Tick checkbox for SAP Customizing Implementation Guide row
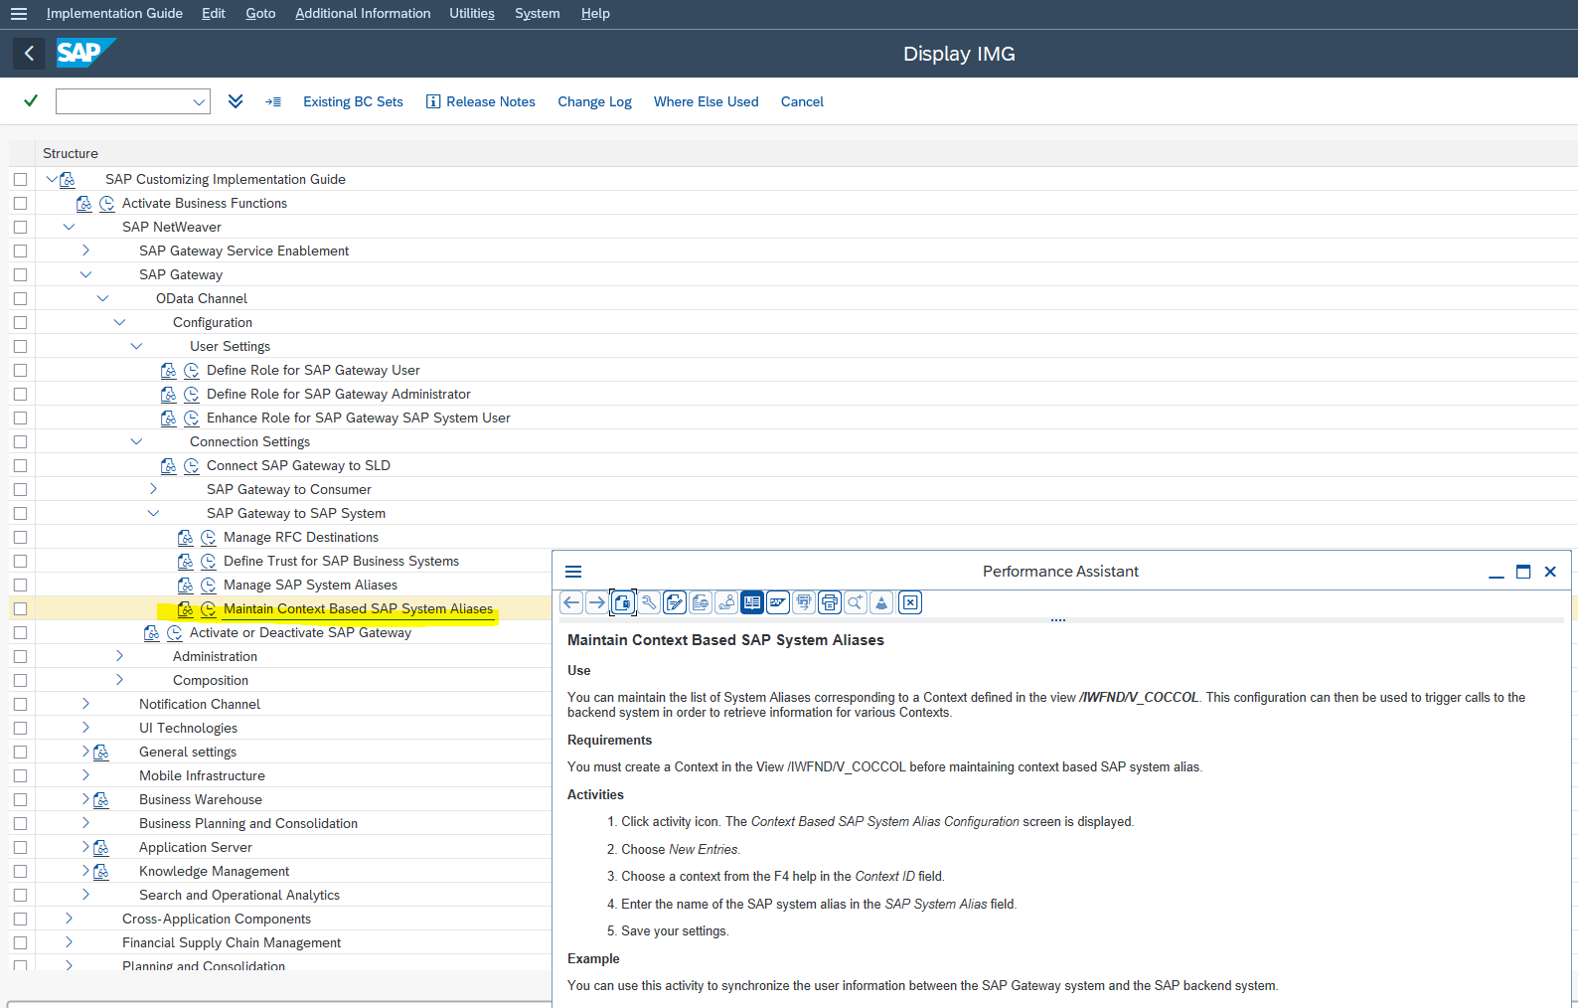 [x=20, y=179]
